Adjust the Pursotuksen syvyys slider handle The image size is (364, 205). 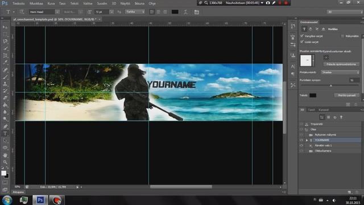pyautogui.click(x=331, y=85)
